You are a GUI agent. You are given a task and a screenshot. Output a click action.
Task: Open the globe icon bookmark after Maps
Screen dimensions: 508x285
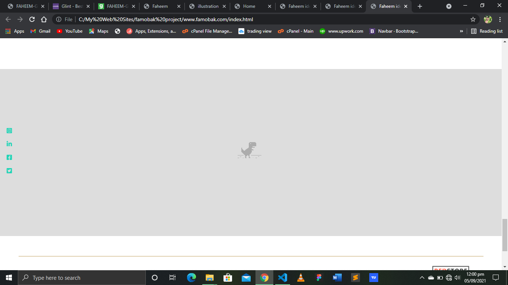118,31
